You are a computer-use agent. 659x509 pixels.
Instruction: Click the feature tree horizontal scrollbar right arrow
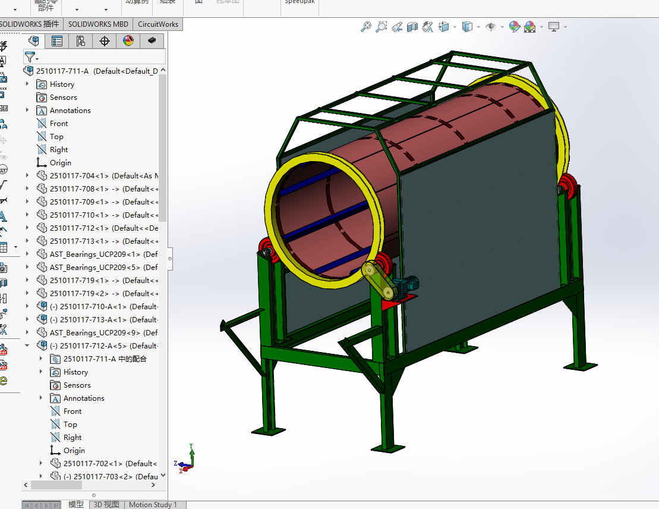[154, 485]
